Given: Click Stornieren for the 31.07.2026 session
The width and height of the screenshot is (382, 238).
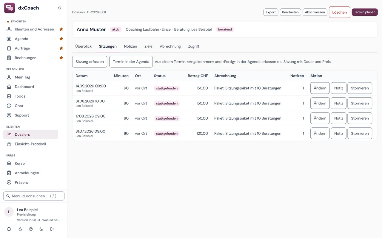Looking at the screenshot, I should click(360, 134).
